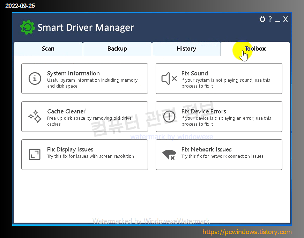Viewport: 304px width, 238px height.
Task: Click 'Try this fix for issues with screen resolution'
Action: pos(90,156)
